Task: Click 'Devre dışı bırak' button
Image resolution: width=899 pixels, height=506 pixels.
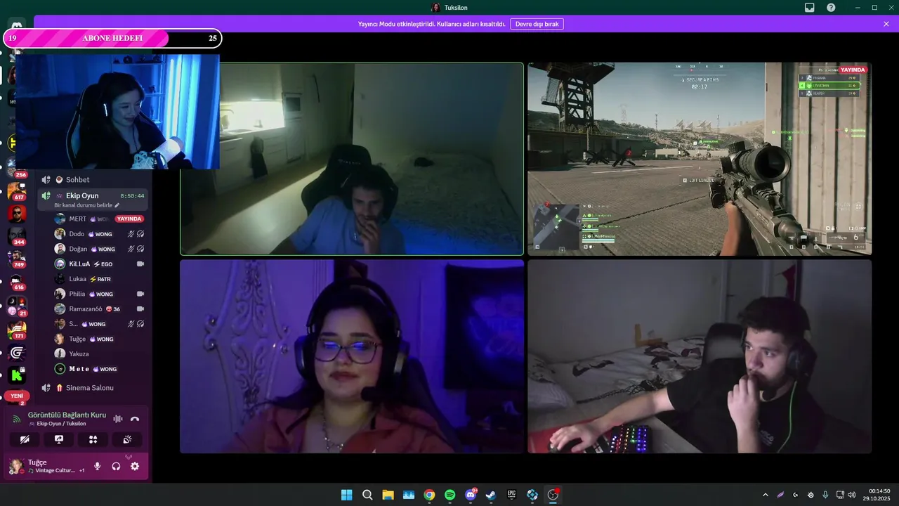Action: click(x=537, y=24)
